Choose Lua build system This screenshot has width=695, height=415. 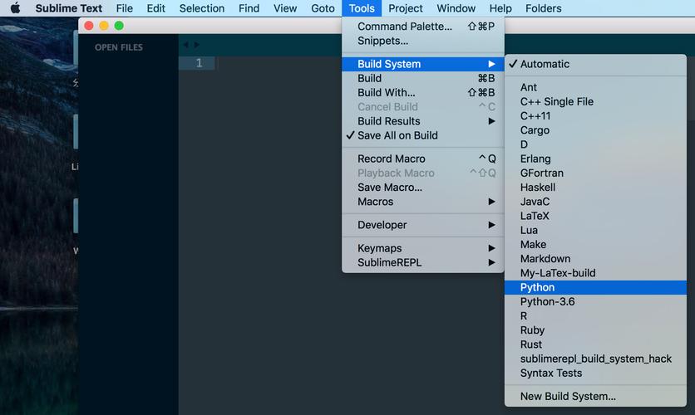click(595, 230)
